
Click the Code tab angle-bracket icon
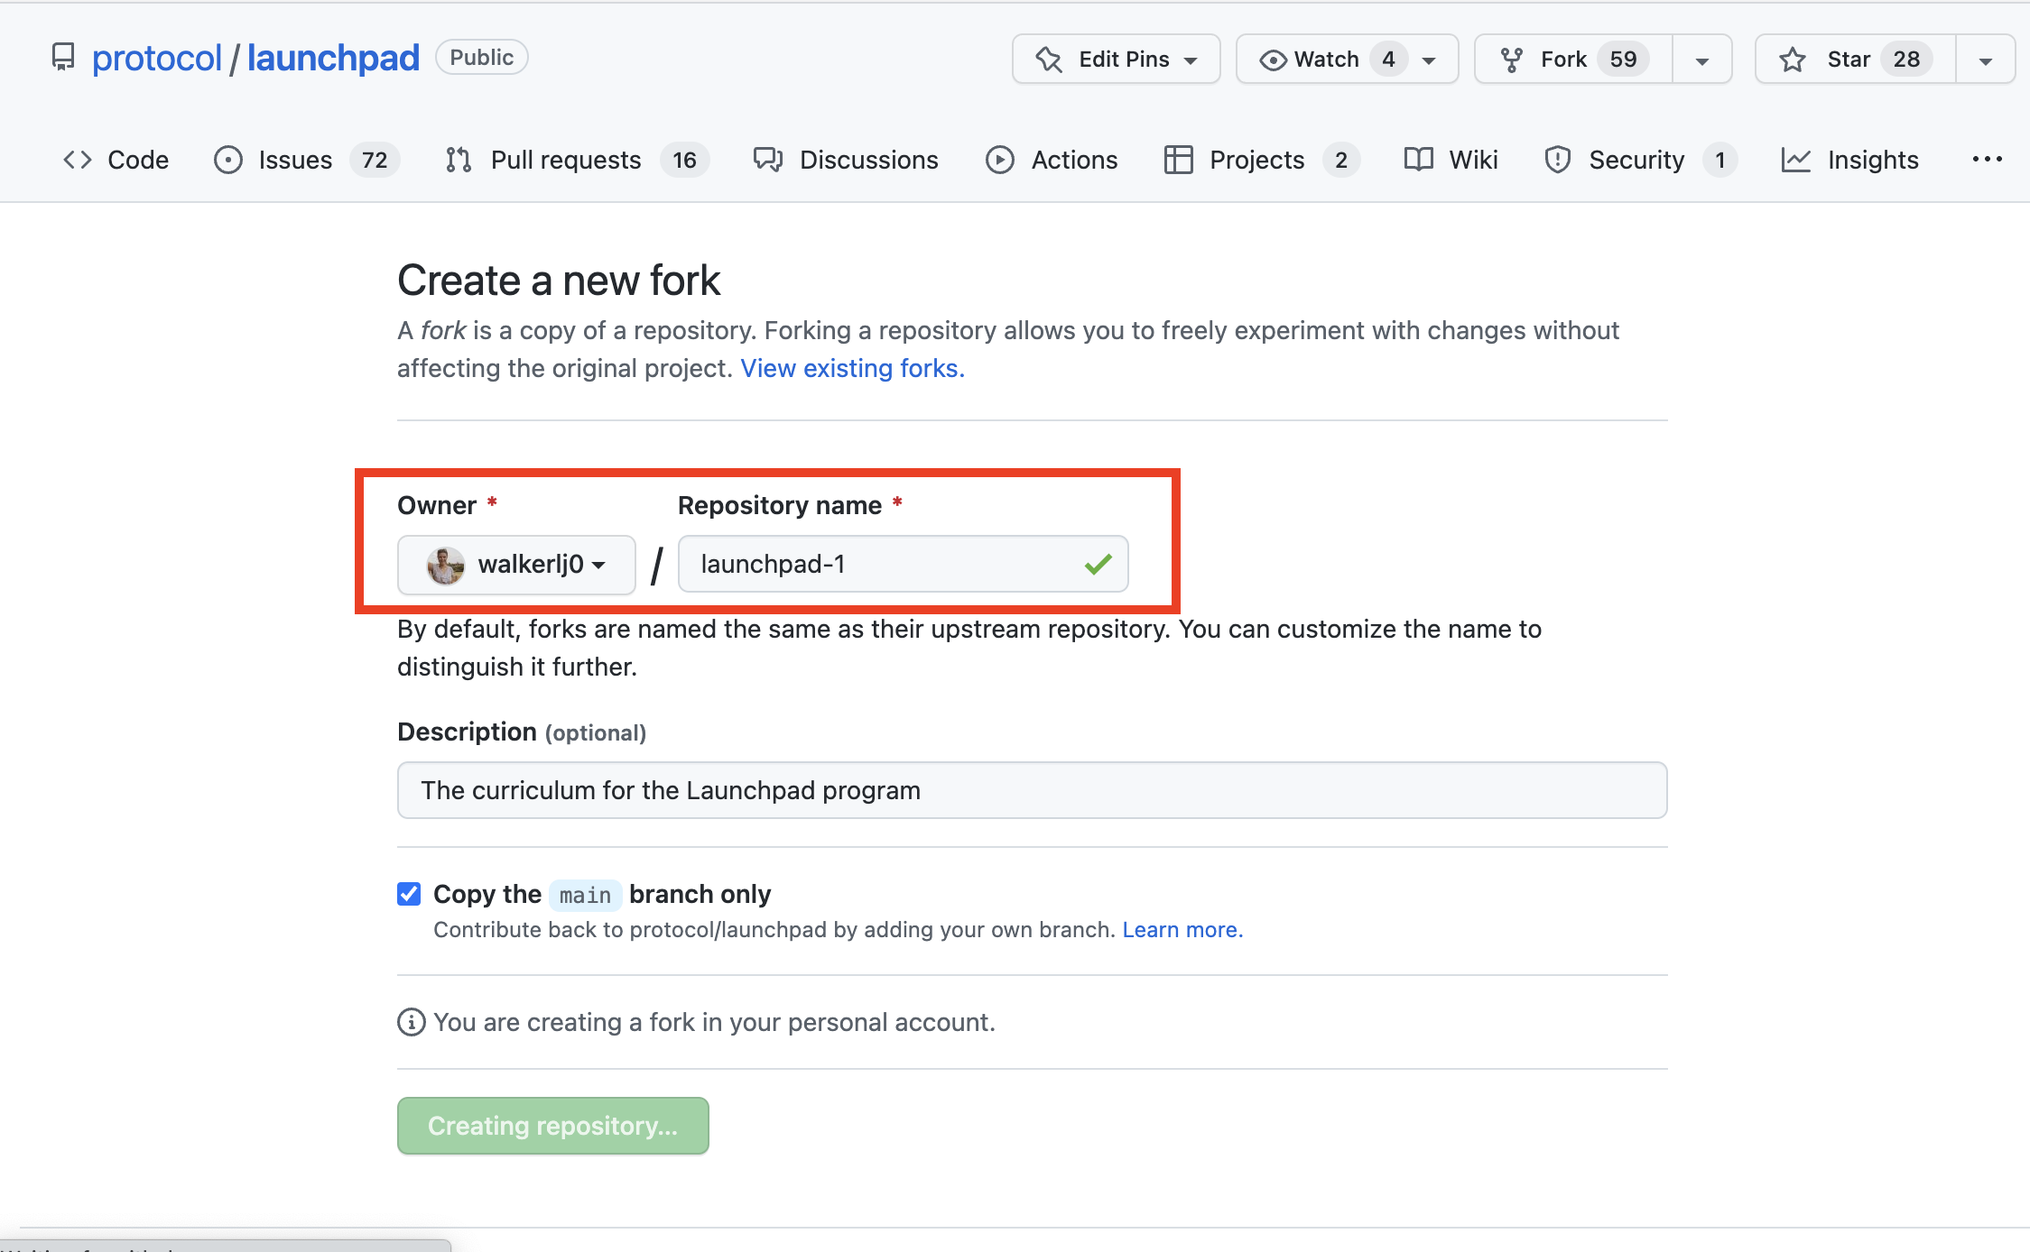[x=78, y=160]
